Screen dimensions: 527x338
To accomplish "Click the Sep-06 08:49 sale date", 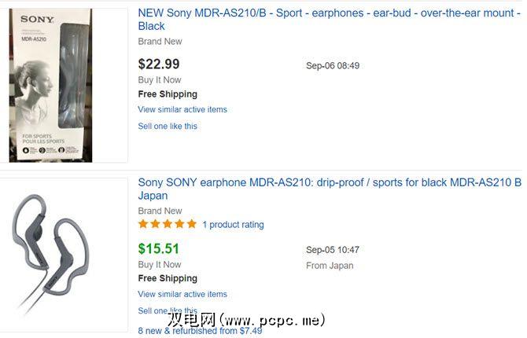I will coord(333,66).
